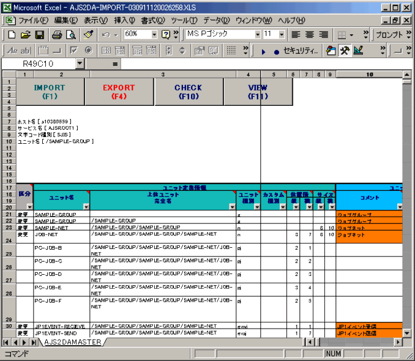
Task: Click the IMPORT (F1) button
Action: (x=50, y=92)
